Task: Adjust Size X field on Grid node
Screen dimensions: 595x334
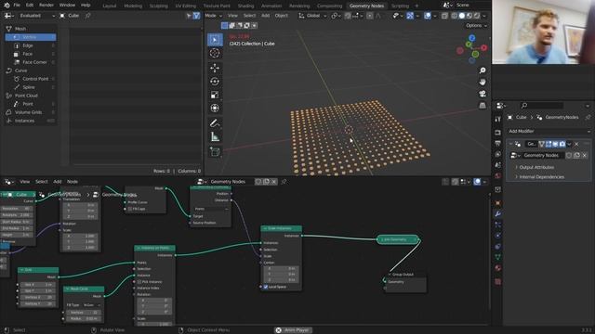Action: [37, 285]
